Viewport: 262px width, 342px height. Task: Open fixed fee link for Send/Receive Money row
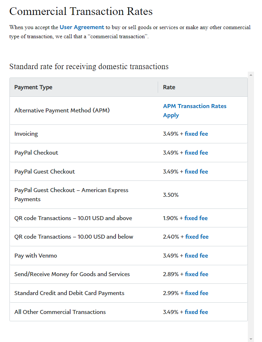197,274
